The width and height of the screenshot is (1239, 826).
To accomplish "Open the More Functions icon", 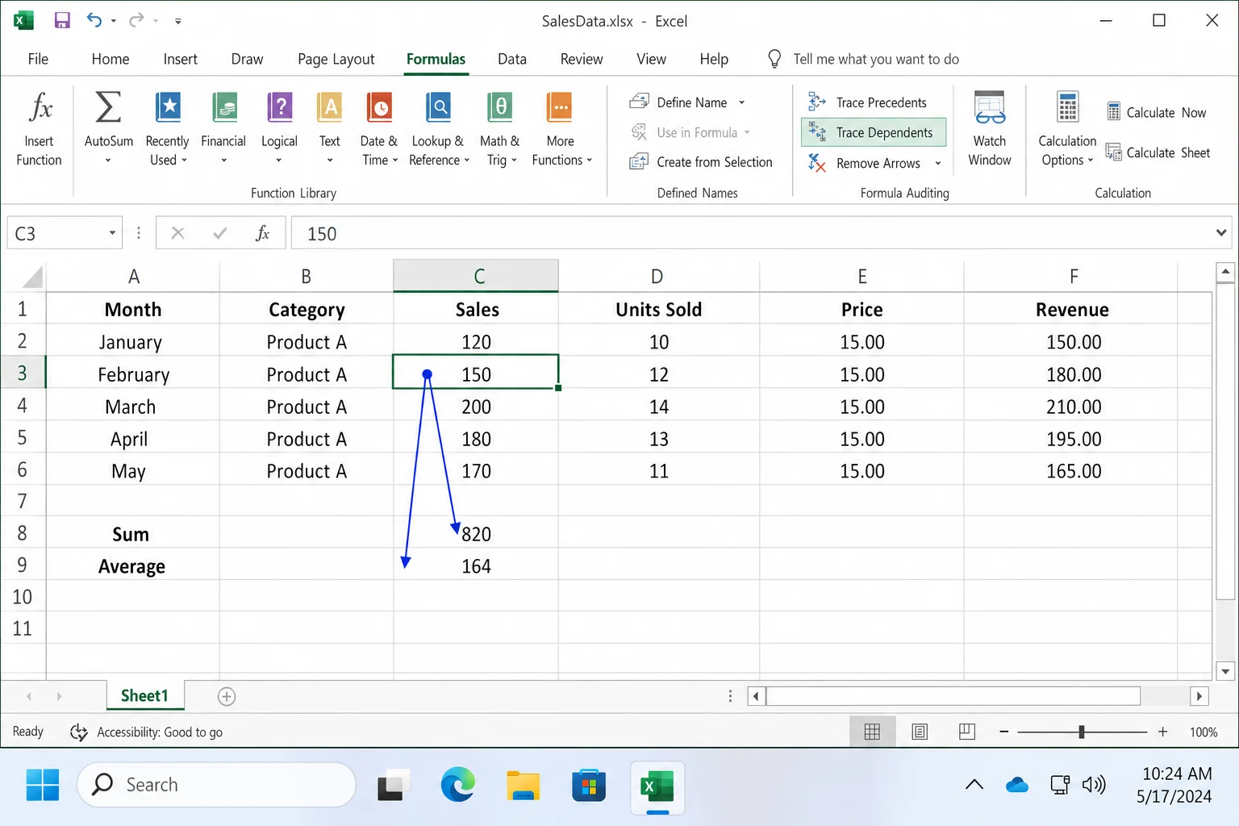I will (x=560, y=107).
